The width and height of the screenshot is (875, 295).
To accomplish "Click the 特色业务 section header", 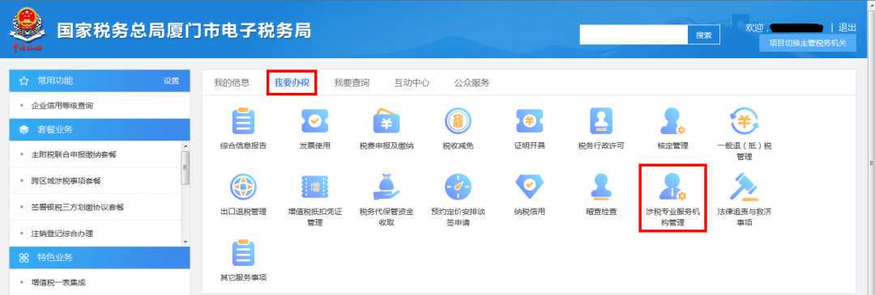I will click(x=100, y=257).
